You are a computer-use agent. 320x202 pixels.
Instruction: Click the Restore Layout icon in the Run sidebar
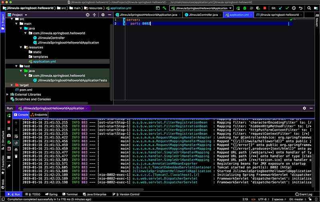click(9, 157)
